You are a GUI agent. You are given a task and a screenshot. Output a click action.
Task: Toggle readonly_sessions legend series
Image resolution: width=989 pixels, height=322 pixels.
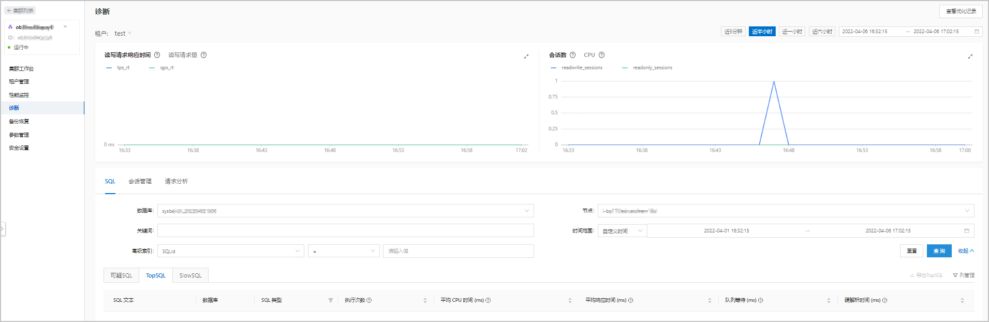pos(647,68)
